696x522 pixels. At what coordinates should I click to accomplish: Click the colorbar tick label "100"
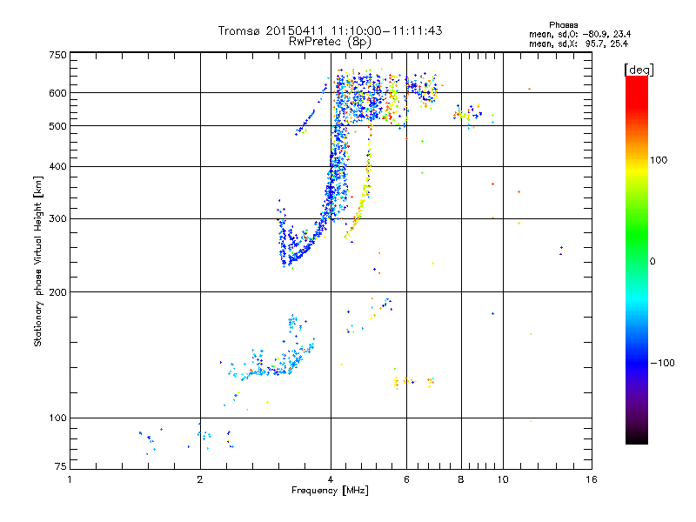[x=659, y=160]
